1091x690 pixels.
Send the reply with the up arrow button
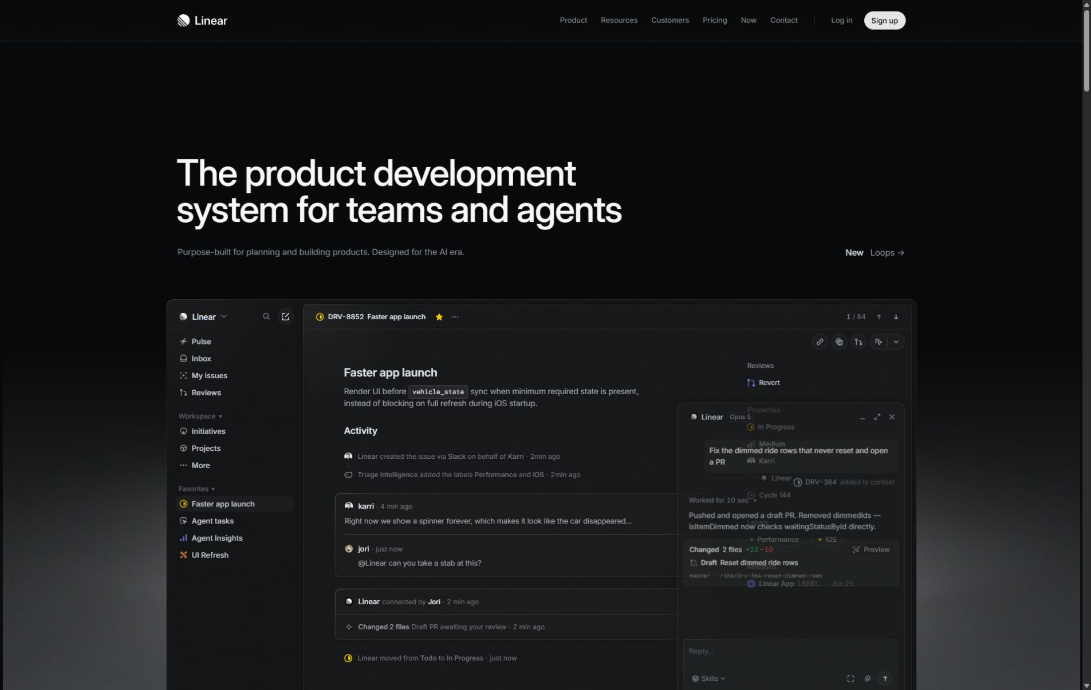pos(885,679)
